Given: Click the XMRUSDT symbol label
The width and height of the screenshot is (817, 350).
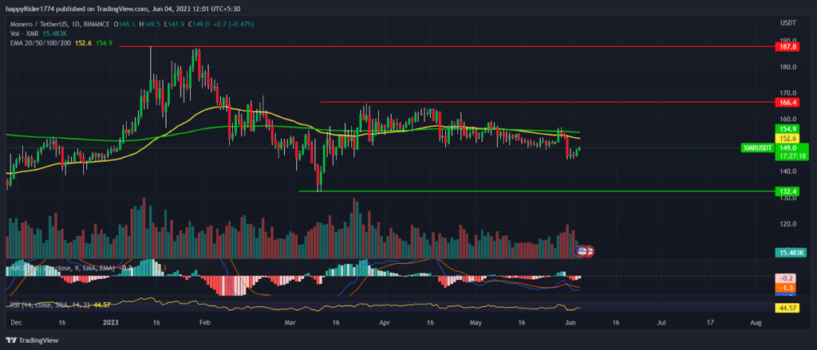Looking at the screenshot, I should 757,148.
